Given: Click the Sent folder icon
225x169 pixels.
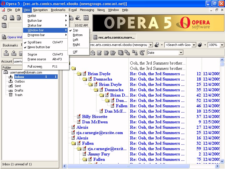Looking at the screenshot, I should click(x=11, y=86).
